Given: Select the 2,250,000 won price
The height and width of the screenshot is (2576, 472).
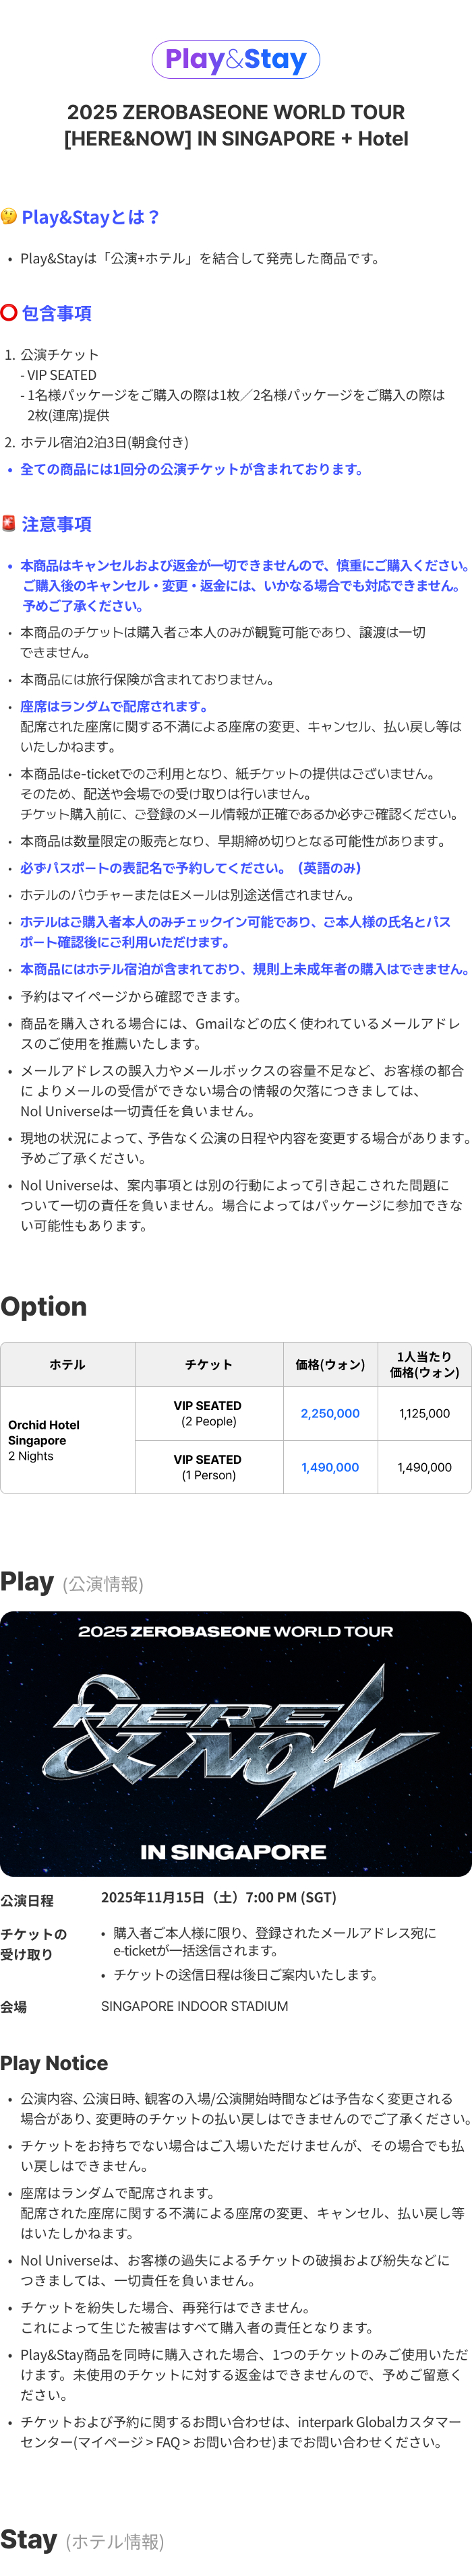Looking at the screenshot, I should 330,1413.
